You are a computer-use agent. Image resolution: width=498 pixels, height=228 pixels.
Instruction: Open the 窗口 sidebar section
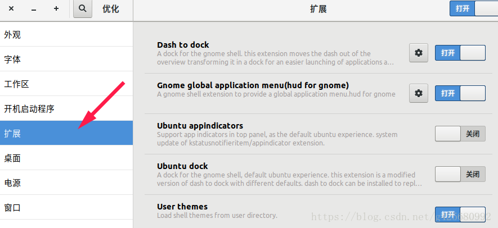tap(66, 207)
